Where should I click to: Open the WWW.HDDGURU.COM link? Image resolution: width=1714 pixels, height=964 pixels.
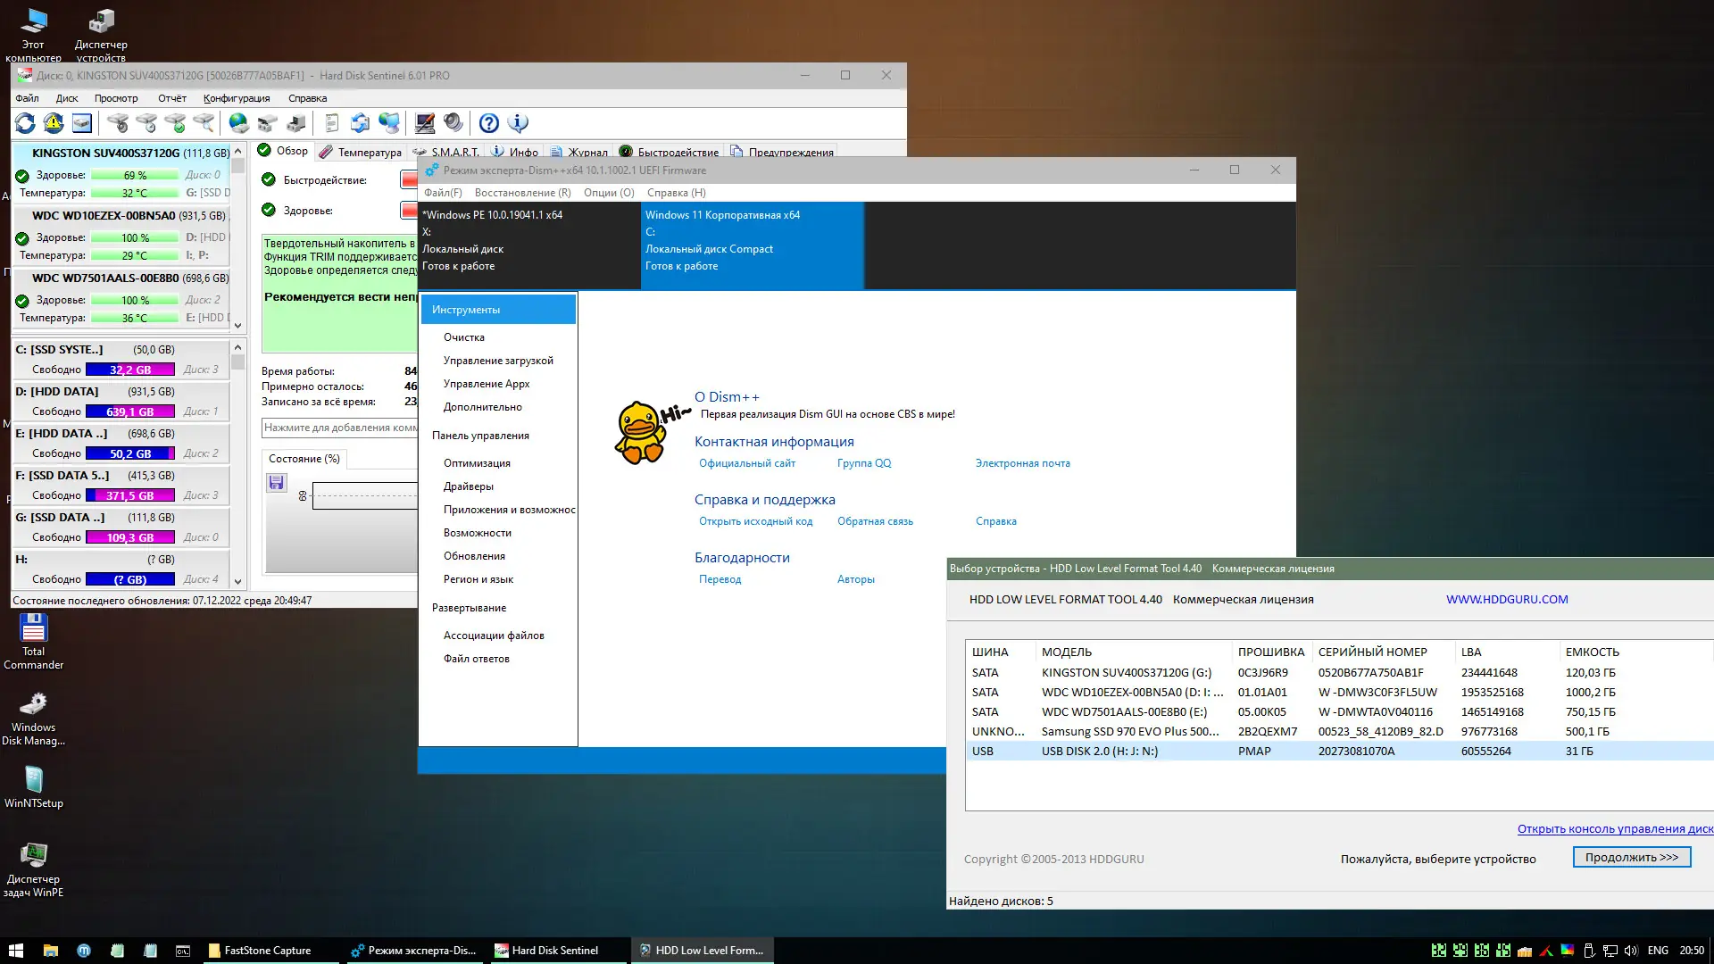click(x=1507, y=599)
